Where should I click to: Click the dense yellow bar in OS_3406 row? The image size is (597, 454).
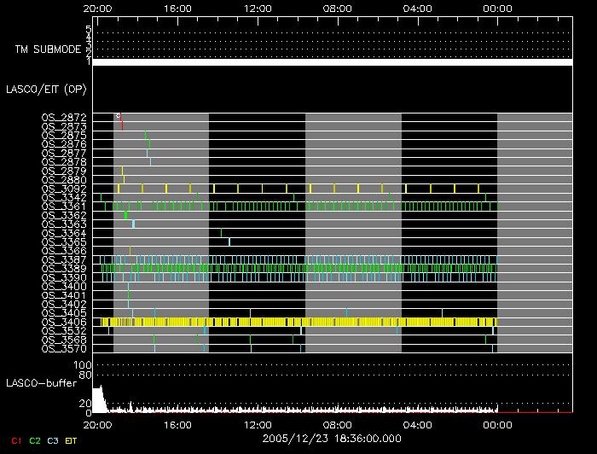pos(298,322)
